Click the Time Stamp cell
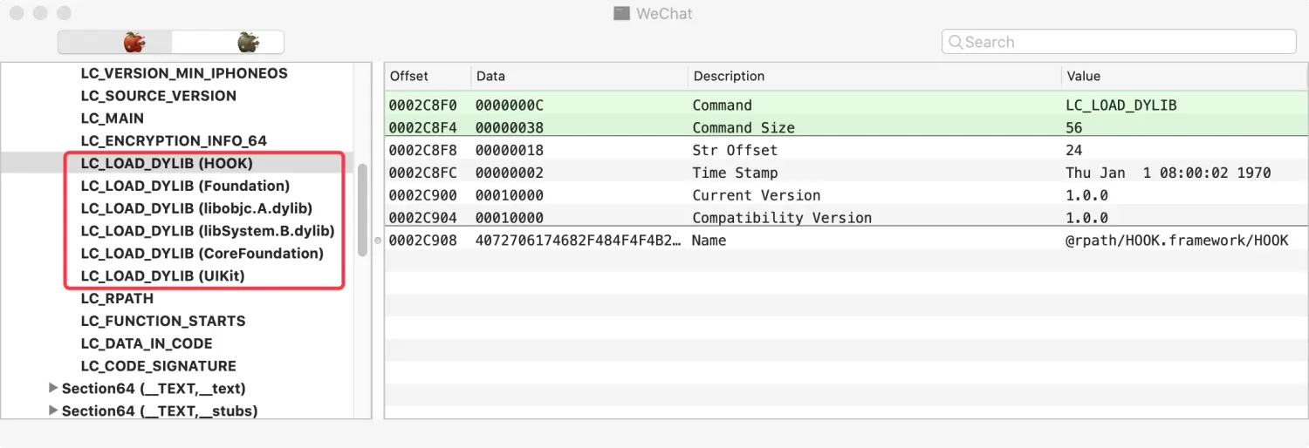Viewport: 1309px width, 448px height. pos(735,173)
